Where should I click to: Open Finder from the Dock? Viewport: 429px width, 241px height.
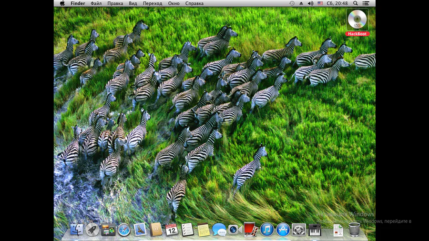77,230
